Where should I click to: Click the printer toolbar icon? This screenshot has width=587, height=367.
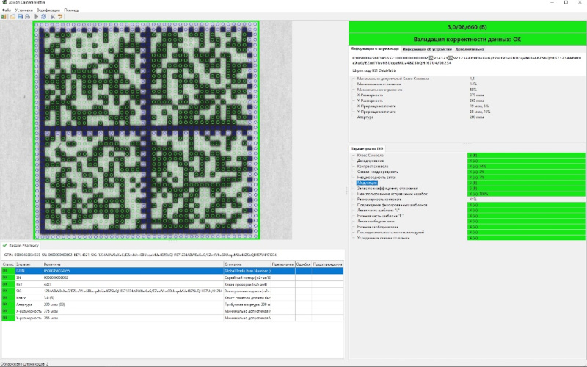click(x=27, y=16)
